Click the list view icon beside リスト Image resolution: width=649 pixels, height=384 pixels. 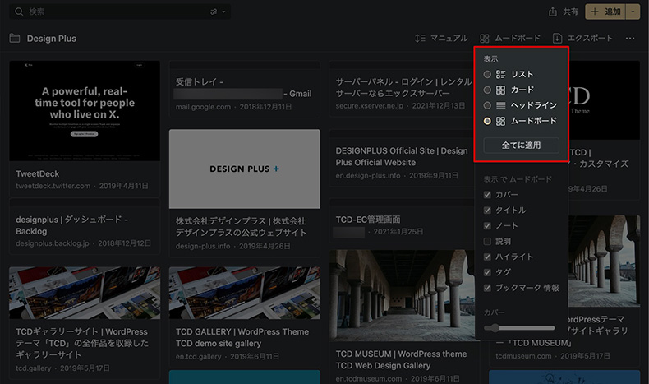click(501, 74)
